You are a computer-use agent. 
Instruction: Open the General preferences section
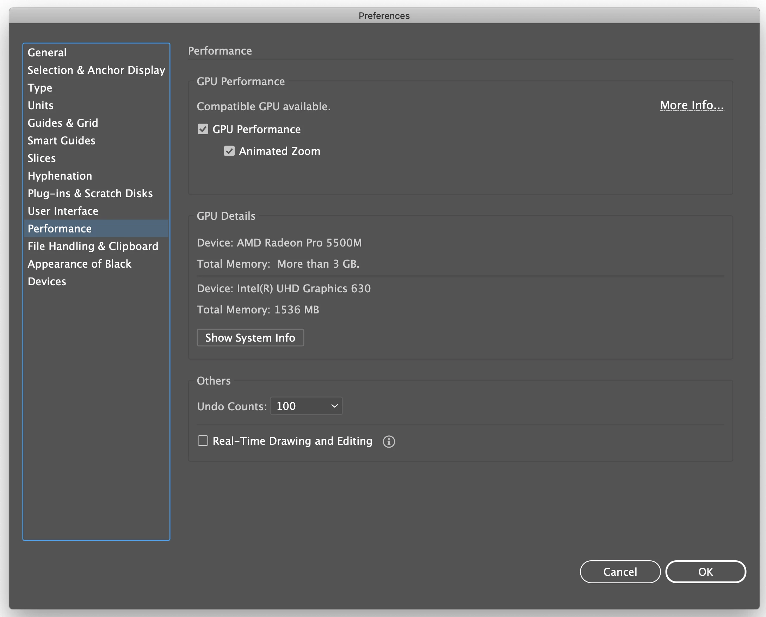47,52
